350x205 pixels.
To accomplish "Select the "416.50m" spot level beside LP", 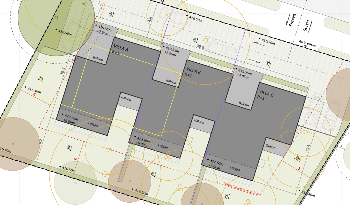I will tap(196, 19).
